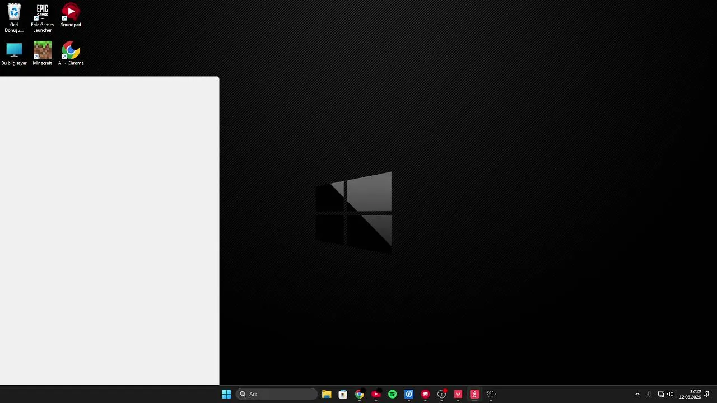Viewport: 717px width, 403px height.
Task: Open the Windows Start menu
Action: coord(226,394)
